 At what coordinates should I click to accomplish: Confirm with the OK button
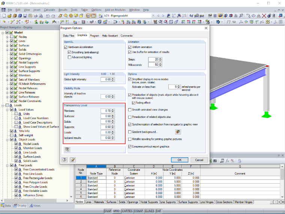179,160
